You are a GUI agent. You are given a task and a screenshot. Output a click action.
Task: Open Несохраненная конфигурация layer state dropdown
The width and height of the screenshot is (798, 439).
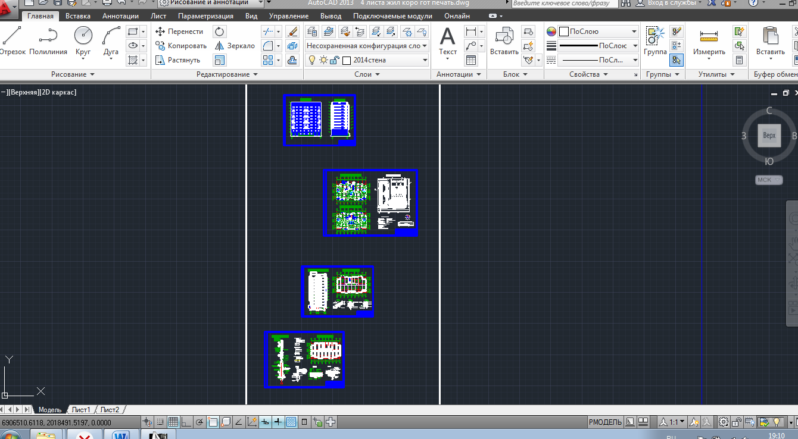tap(367, 46)
